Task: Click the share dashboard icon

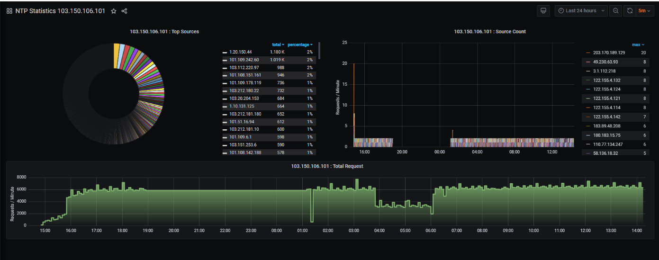Action: click(125, 11)
